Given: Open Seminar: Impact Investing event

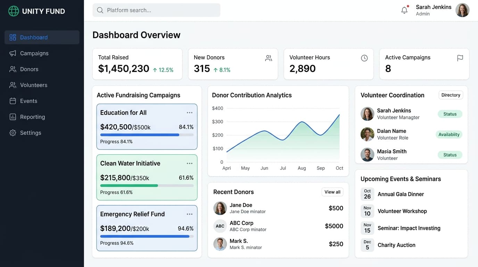Looking at the screenshot, I should [409, 228].
